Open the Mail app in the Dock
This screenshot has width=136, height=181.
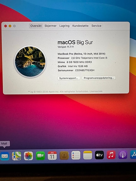point(5,156)
